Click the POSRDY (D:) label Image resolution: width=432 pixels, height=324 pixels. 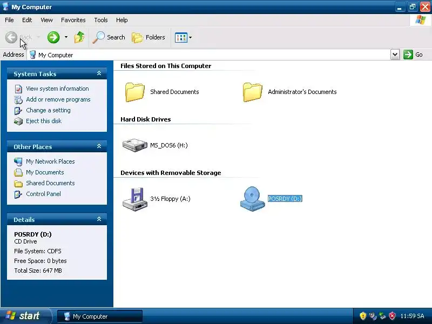point(285,199)
